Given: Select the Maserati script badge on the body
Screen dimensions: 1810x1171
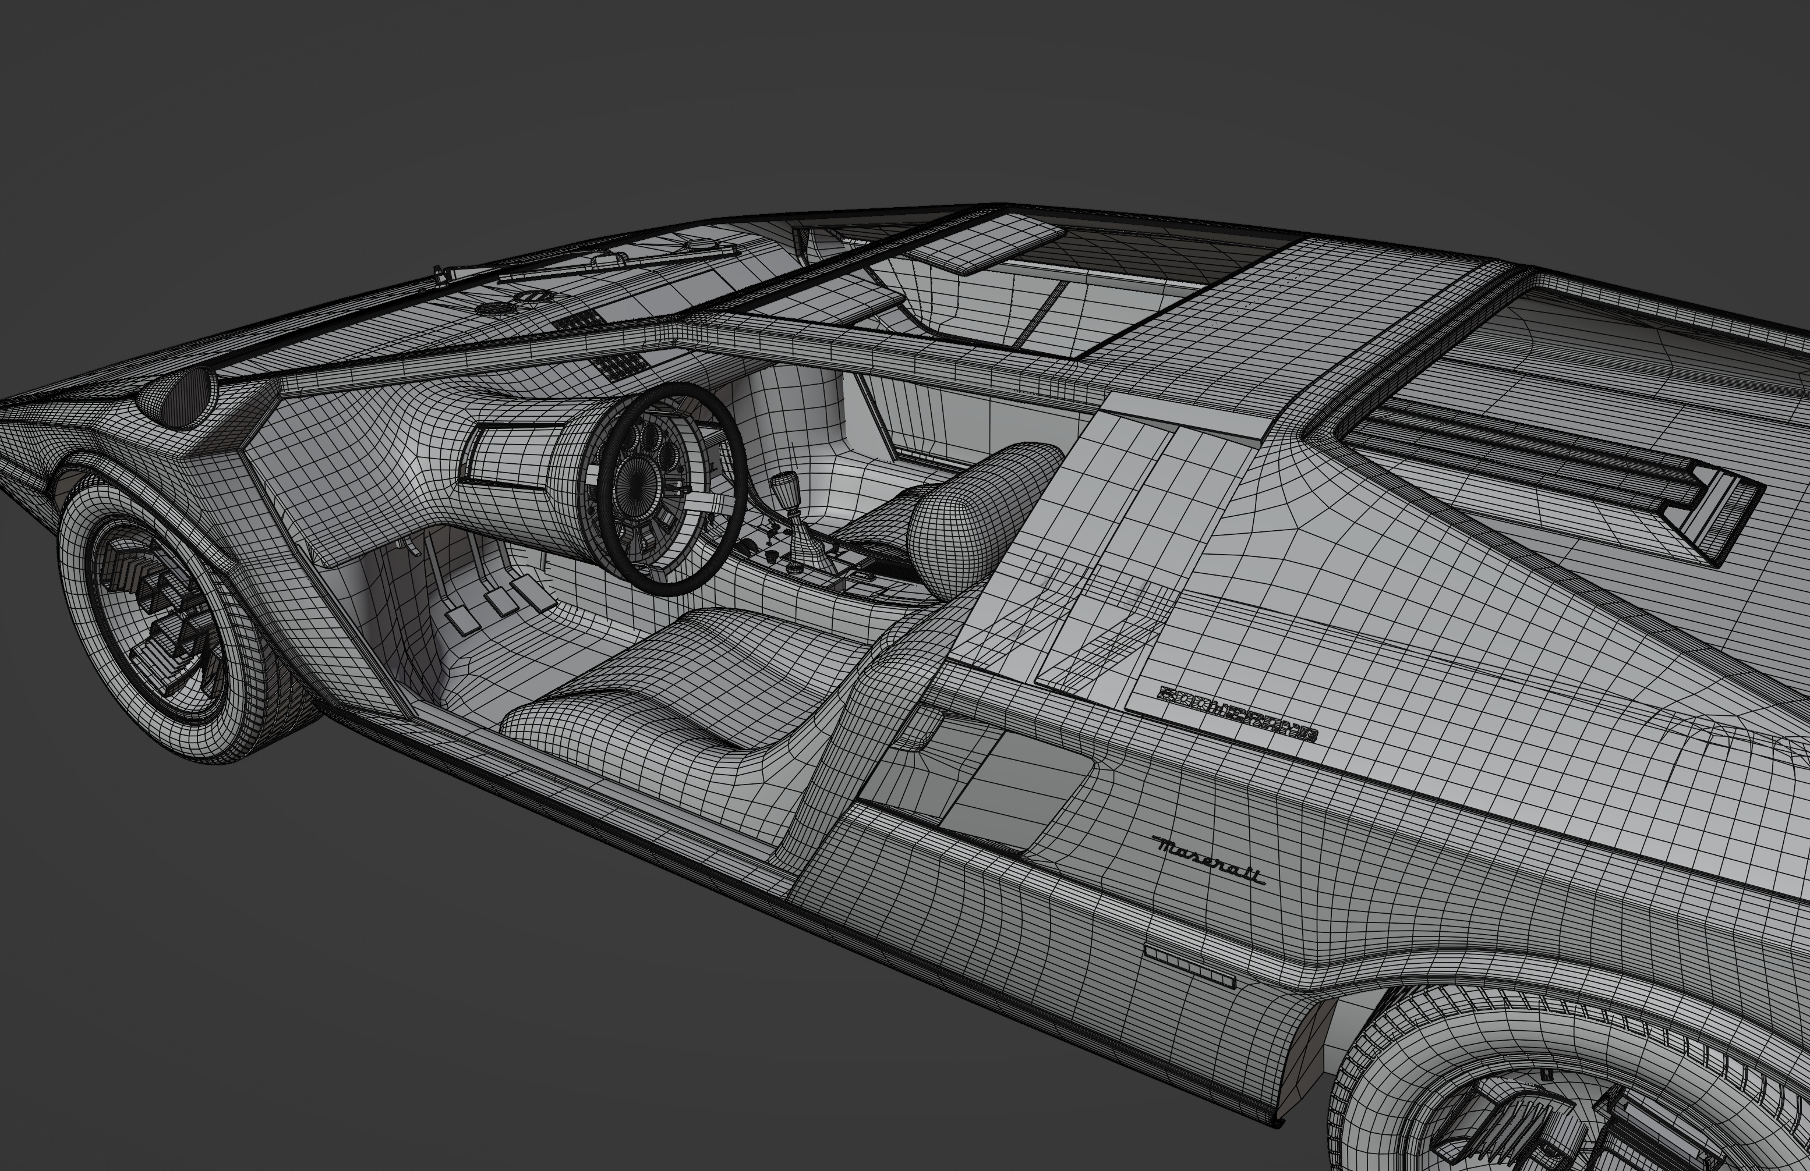Looking at the screenshot, I should pyautogui.click(x=1209, y=861).
